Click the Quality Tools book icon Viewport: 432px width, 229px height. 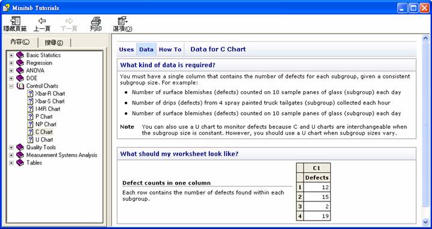coord(20,147)
